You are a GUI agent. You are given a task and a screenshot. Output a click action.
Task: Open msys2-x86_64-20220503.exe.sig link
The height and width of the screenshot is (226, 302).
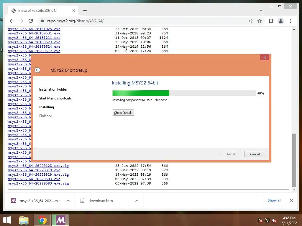38,183
